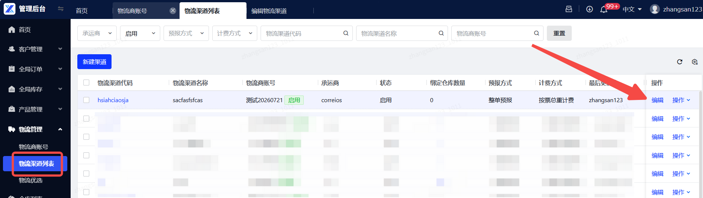Collapse the 物流管理 menu
Image resolution: width=703 pixels, height=198 pixels.
pos(60,129)
